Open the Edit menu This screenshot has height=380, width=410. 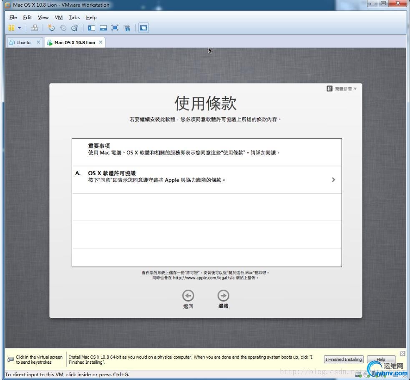28,18
